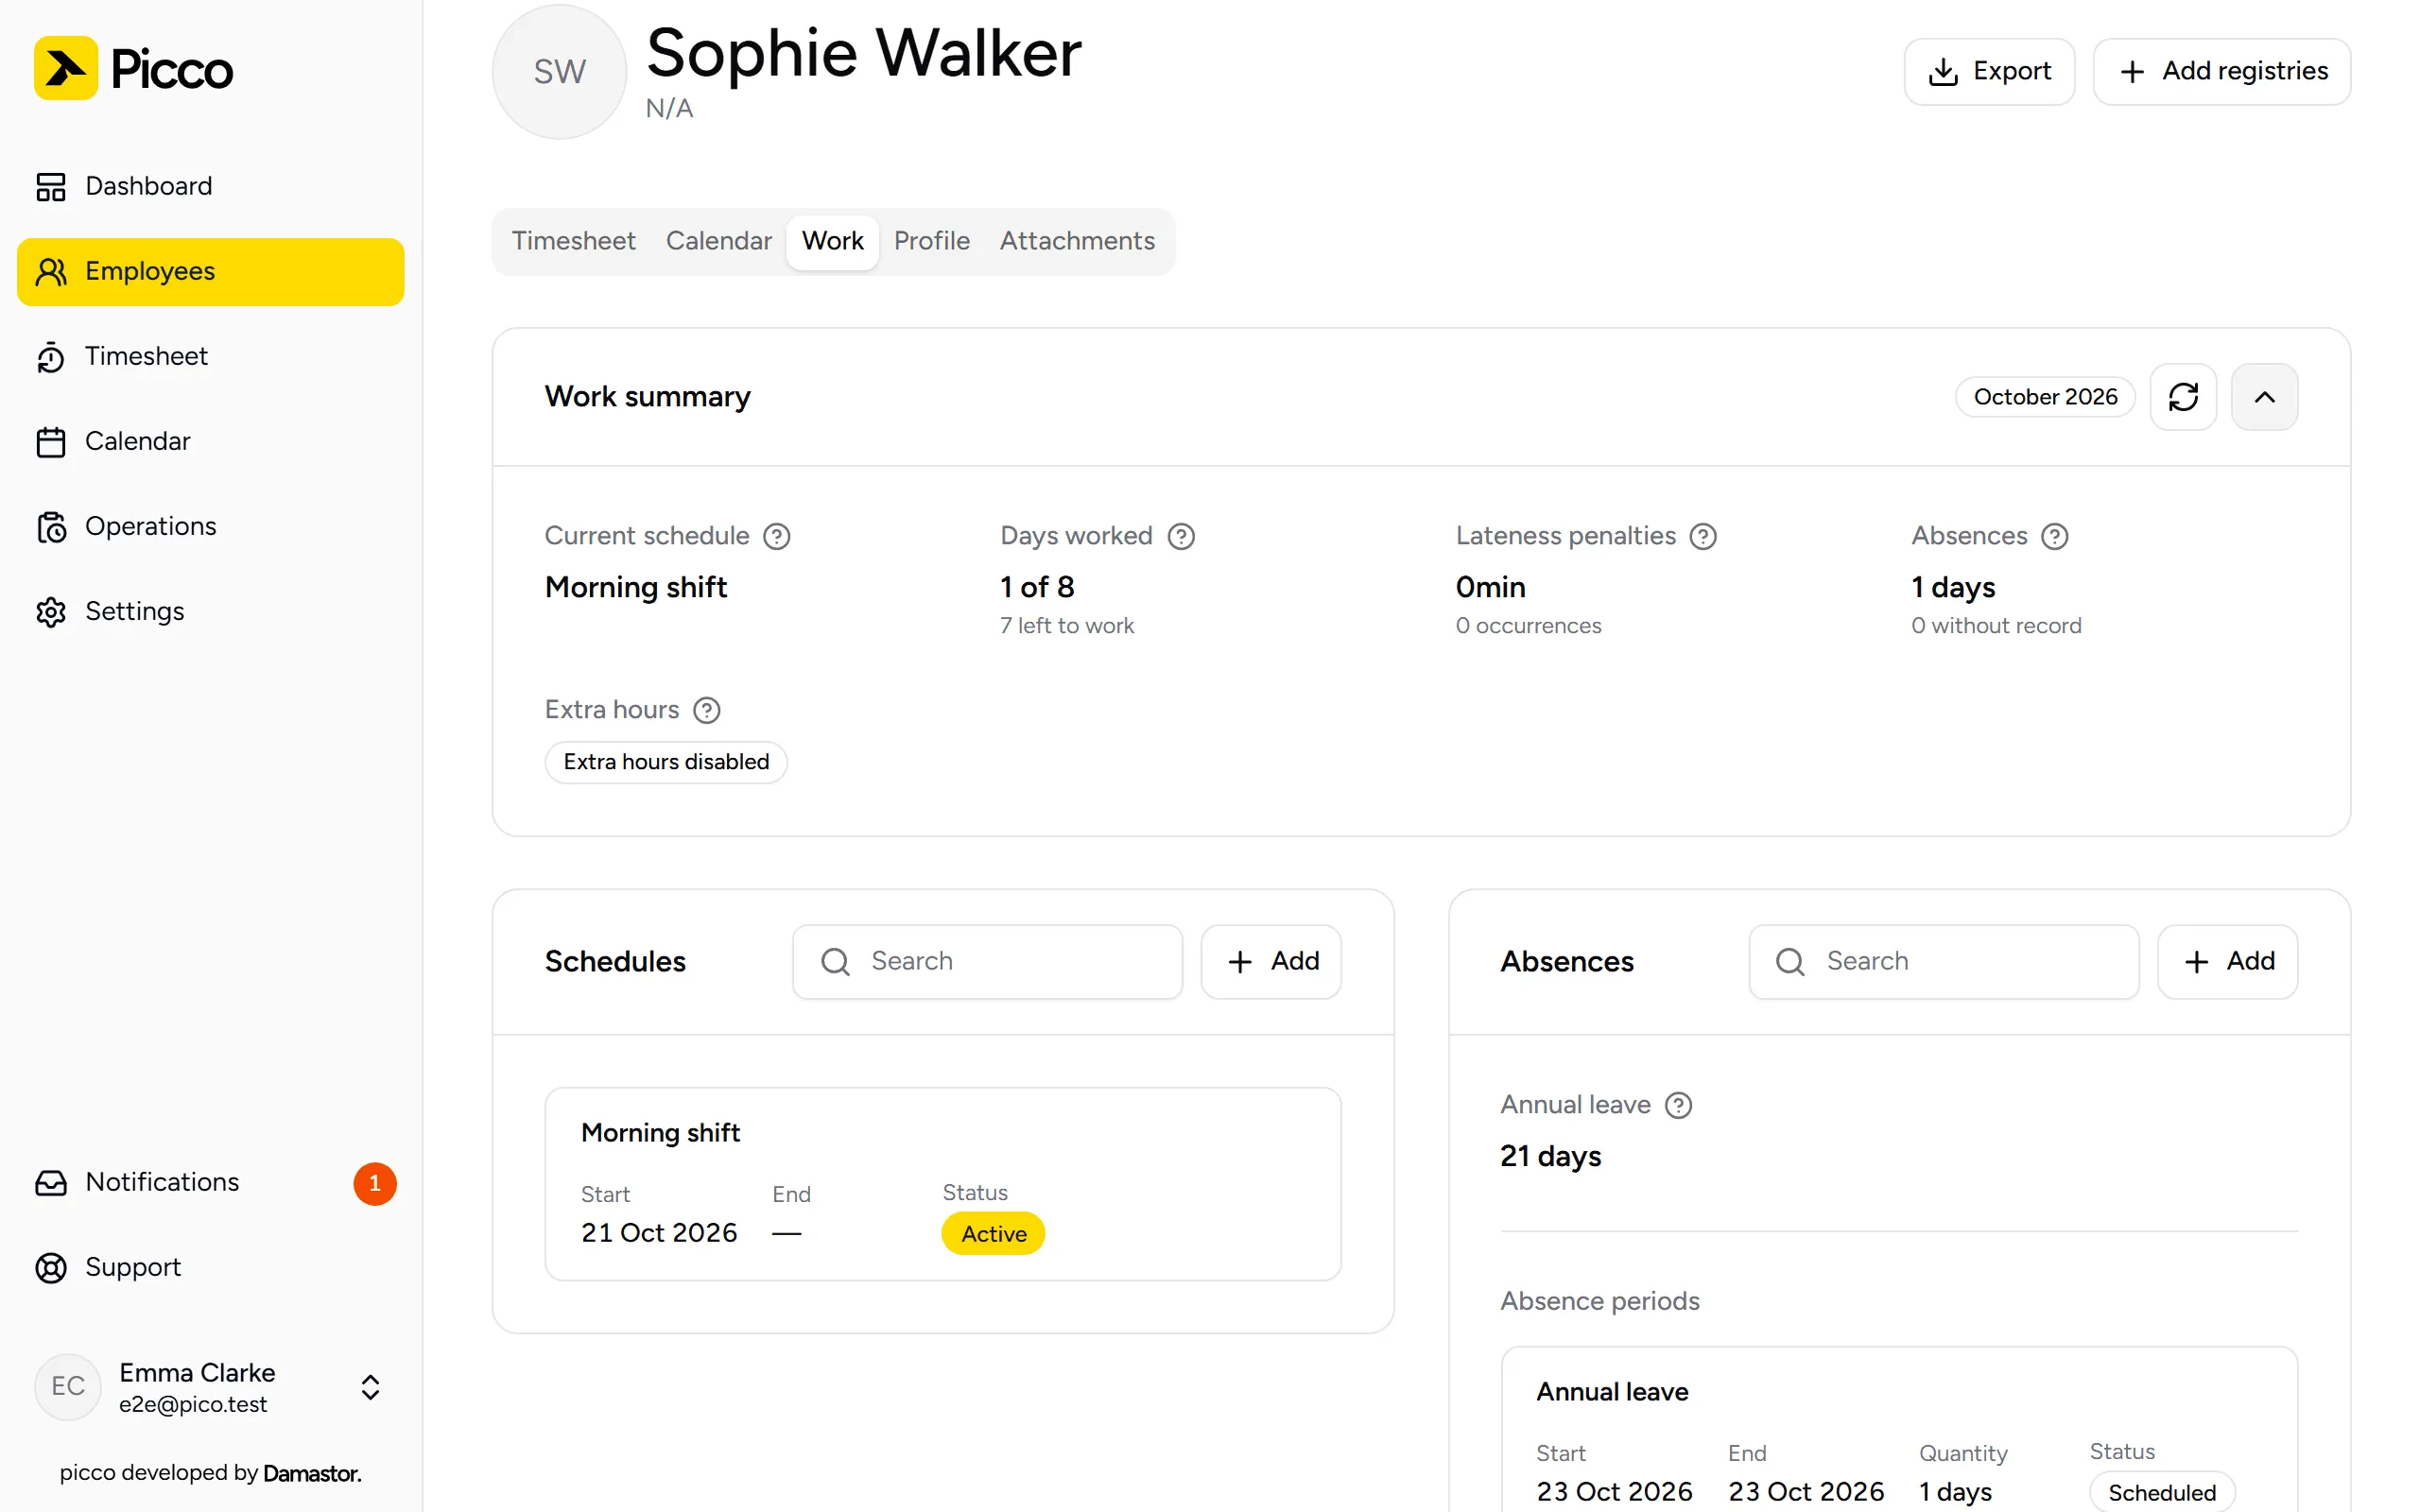This screenshot has height=1512, width=2420.
Task: Open the Support page
Action: (210, 1267)
